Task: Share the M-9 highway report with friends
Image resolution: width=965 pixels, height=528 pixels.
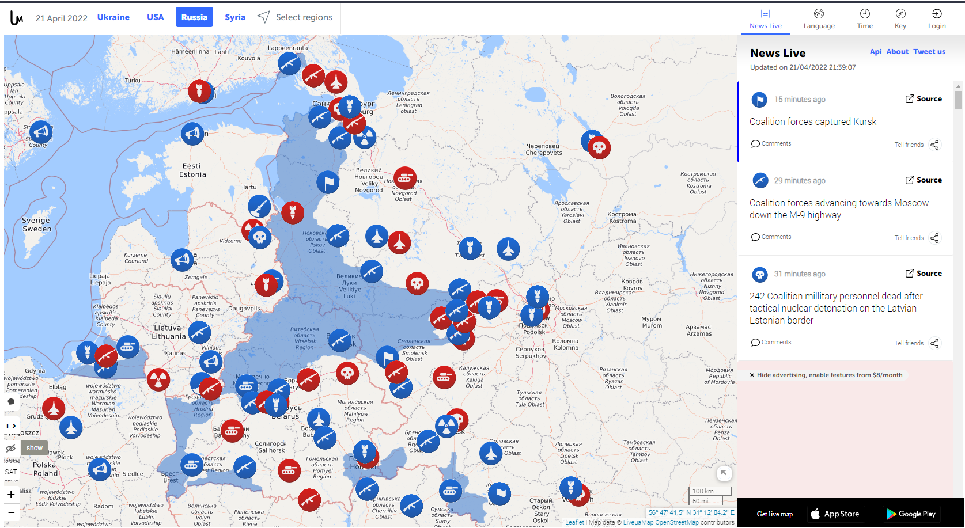Action: tap(917, 238)
